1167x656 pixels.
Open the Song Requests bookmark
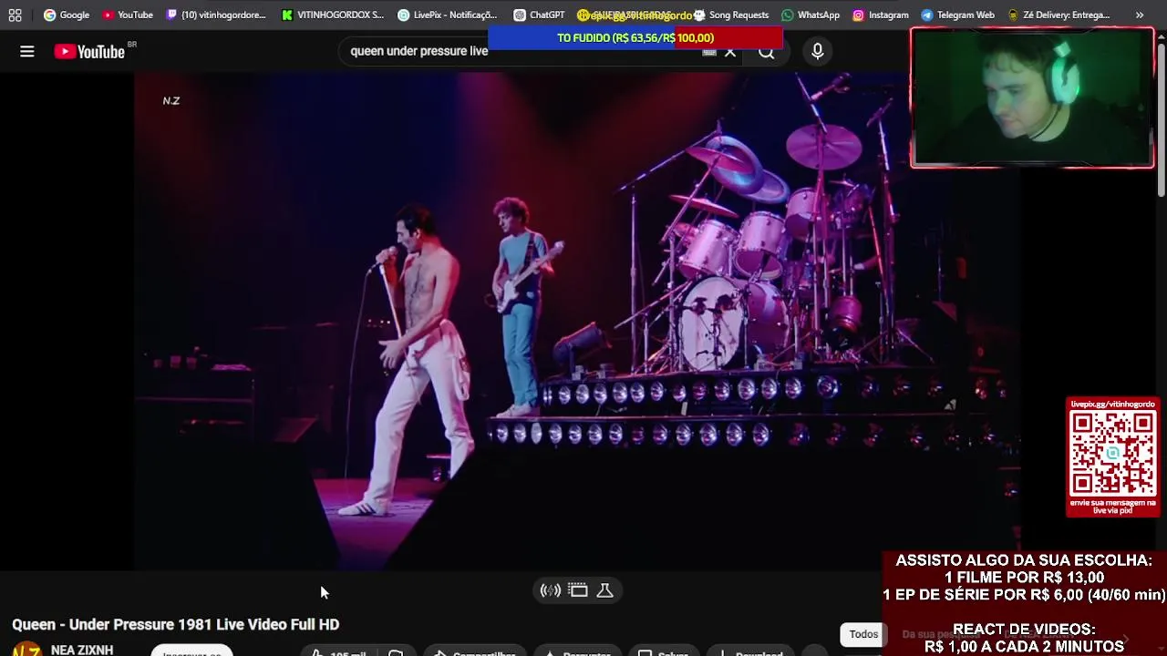pos(731,15)
